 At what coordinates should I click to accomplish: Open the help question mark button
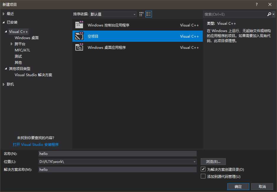coord(256,5)
